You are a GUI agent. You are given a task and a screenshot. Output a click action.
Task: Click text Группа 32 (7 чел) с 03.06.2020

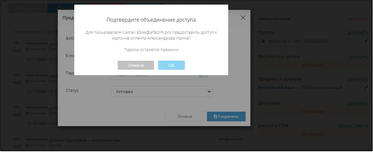click(297, 41)
